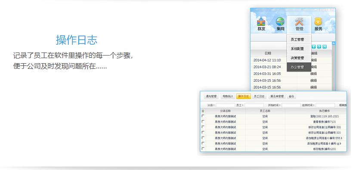Click the 员工名称 column header
356x170 pixels.
pyautogui.click(x=265, y=111)
